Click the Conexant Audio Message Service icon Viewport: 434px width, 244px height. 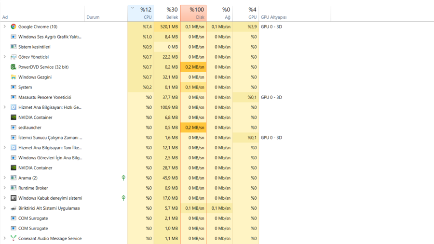[x=14, y=238]
